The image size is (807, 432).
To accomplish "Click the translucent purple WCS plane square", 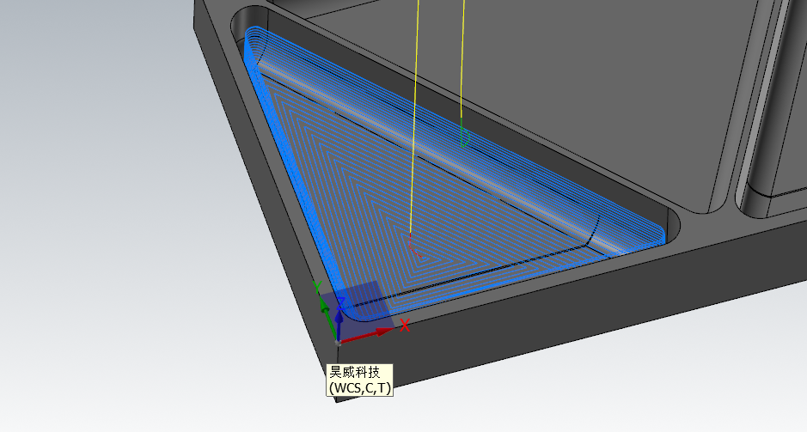I will point(356,309).
